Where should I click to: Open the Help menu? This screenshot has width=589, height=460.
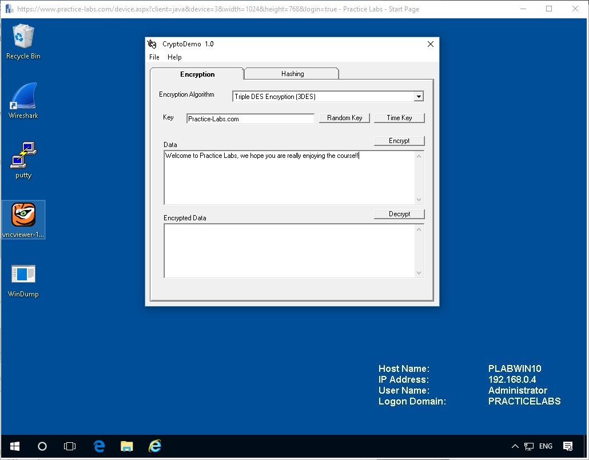(x=174, y=57)
